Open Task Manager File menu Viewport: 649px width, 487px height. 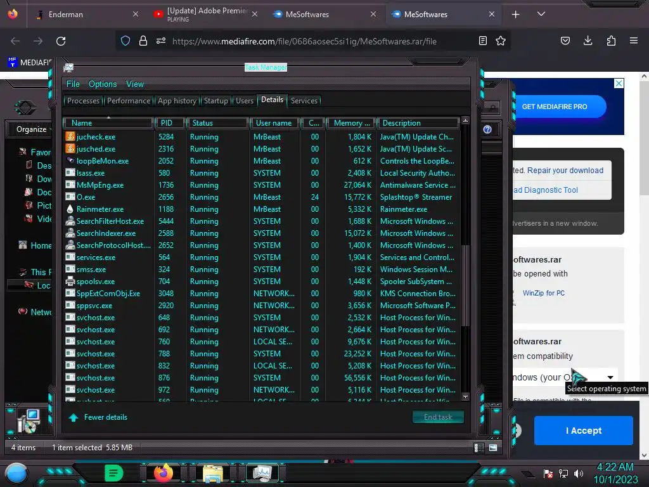click(x=73, y=84)
